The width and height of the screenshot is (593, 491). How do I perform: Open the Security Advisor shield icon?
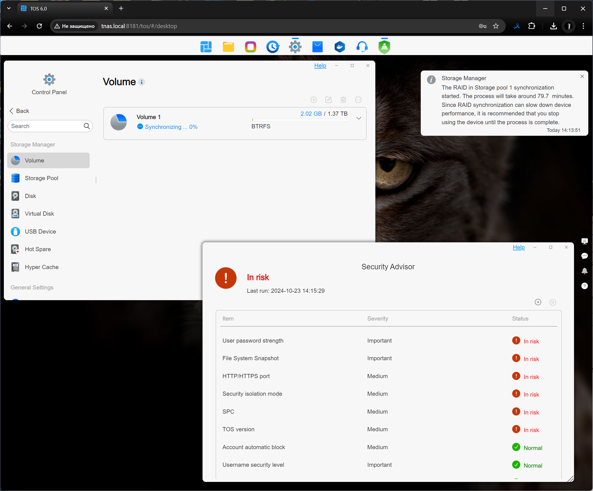coord(384,47)
